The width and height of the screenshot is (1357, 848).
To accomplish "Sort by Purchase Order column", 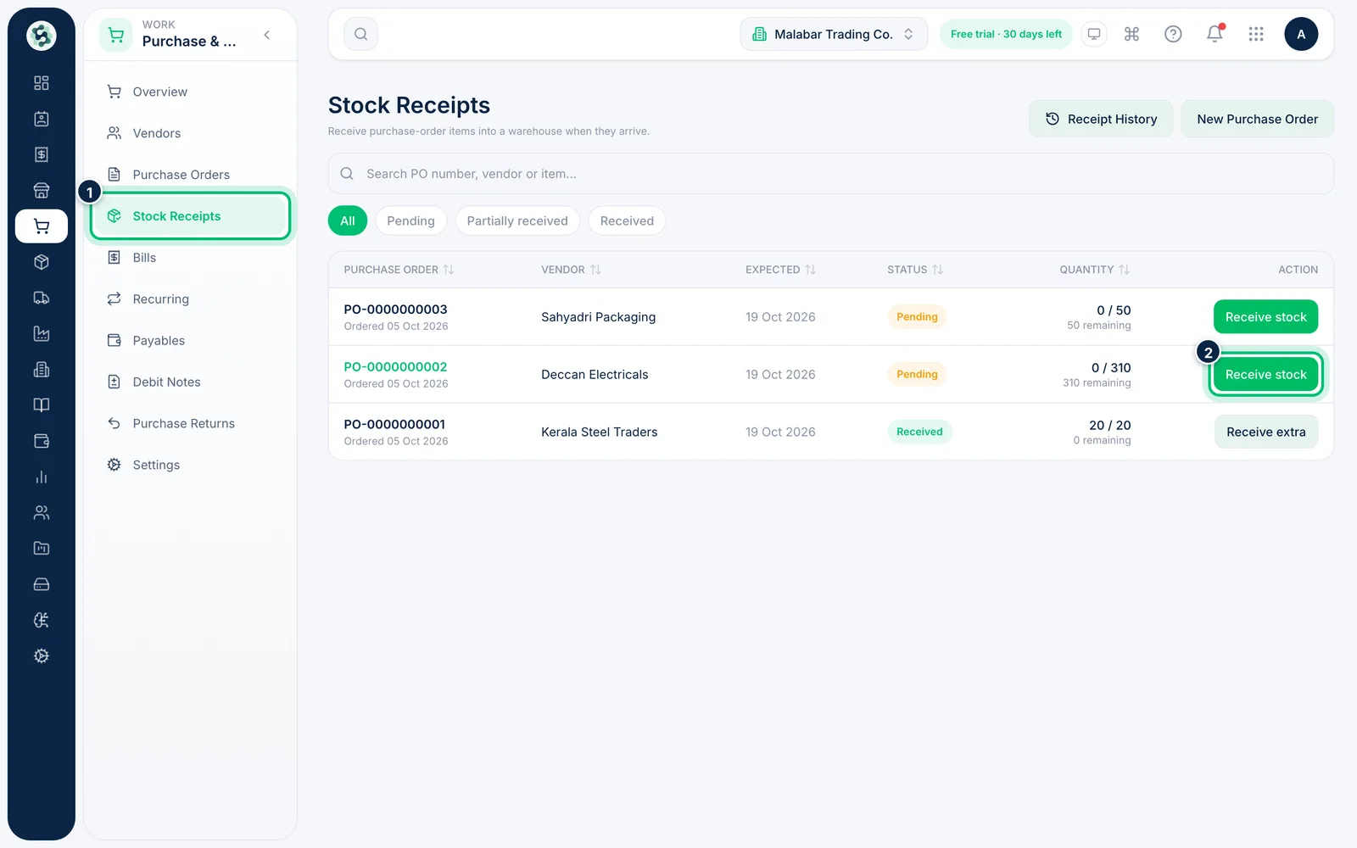I will (399, 270).
